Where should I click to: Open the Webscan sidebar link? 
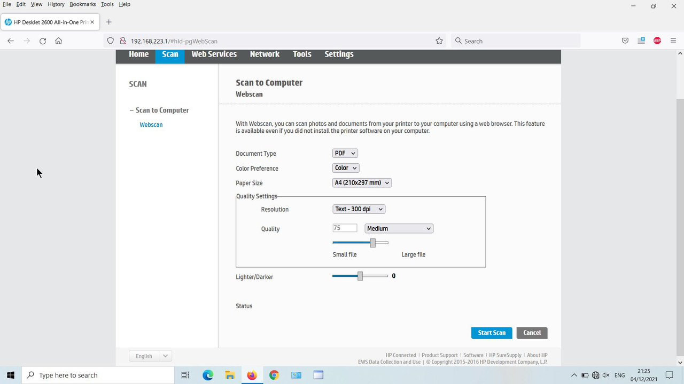pos(151,125)
